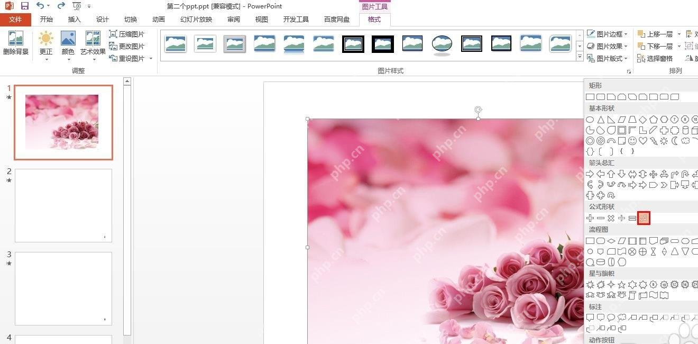Select the diamond basic shape
The height and width of the screenshot is (344, 698).
tap(643, 120)
